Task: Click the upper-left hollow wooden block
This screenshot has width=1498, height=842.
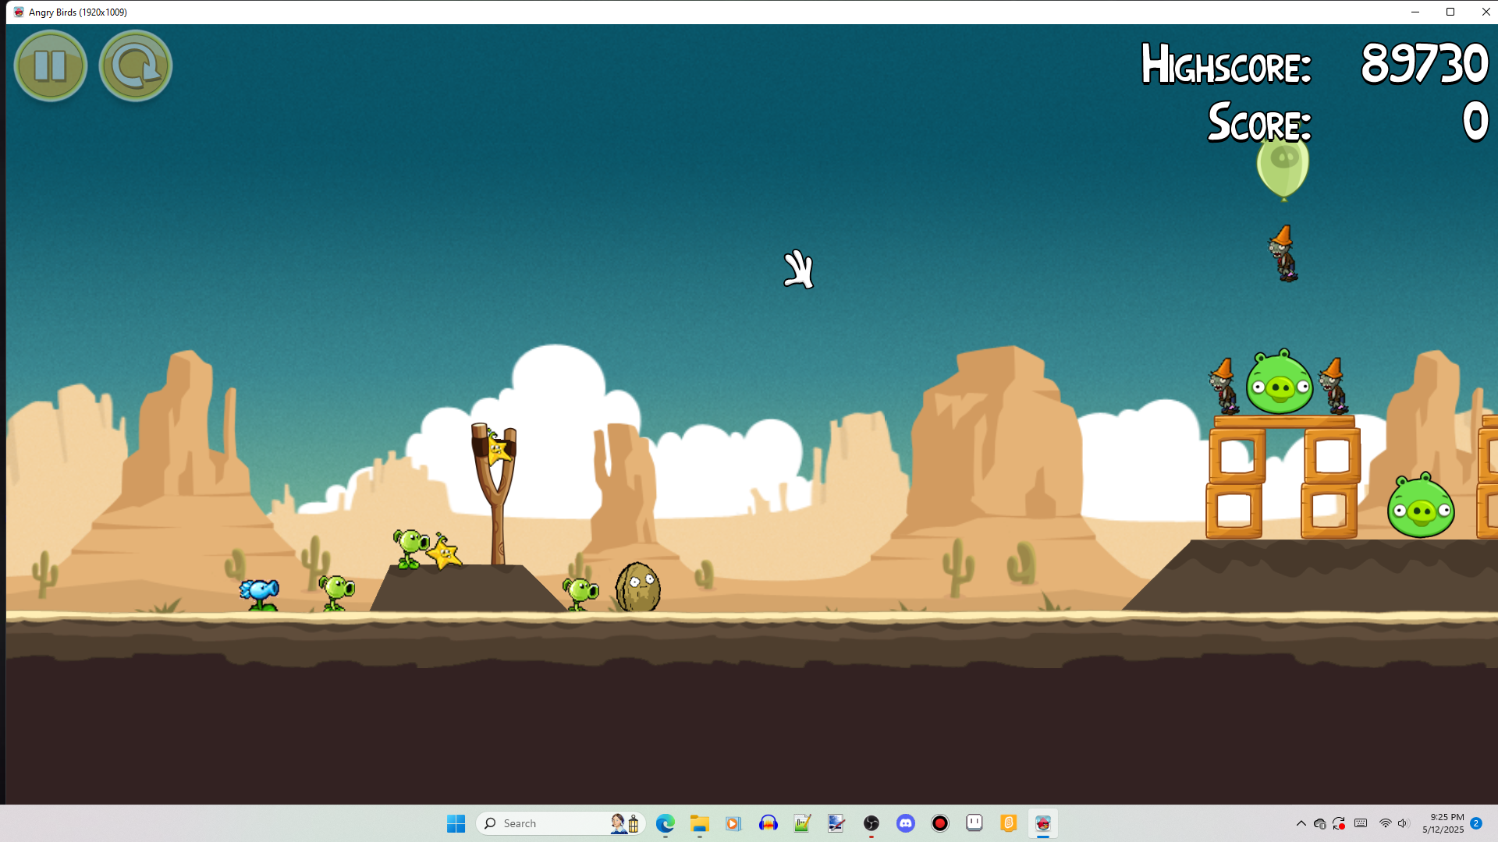Action: coord(1237,456)
